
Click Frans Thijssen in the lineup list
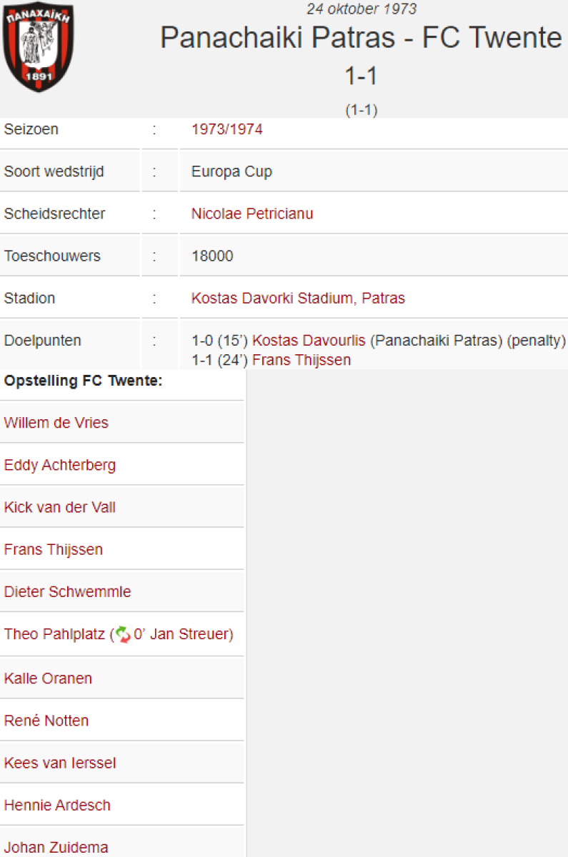point(54,550)
